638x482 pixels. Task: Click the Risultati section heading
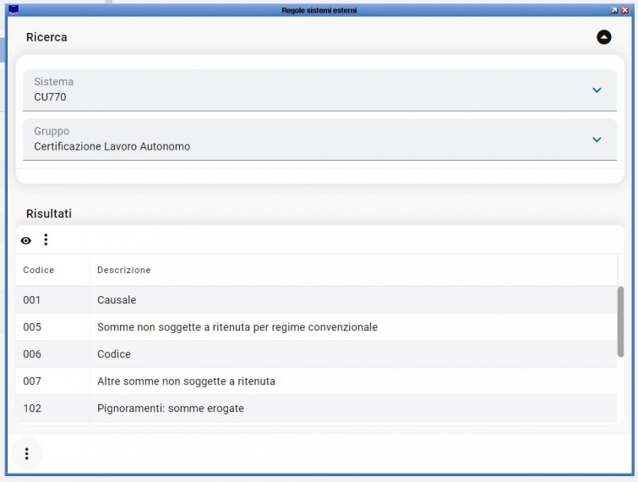[49, 214]
